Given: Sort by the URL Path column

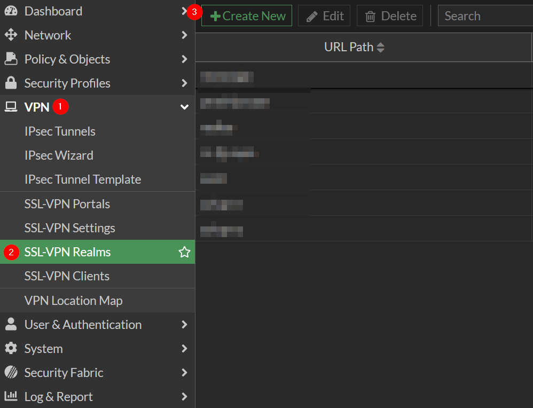Looking at the screenshot, I should coord(354,47).
